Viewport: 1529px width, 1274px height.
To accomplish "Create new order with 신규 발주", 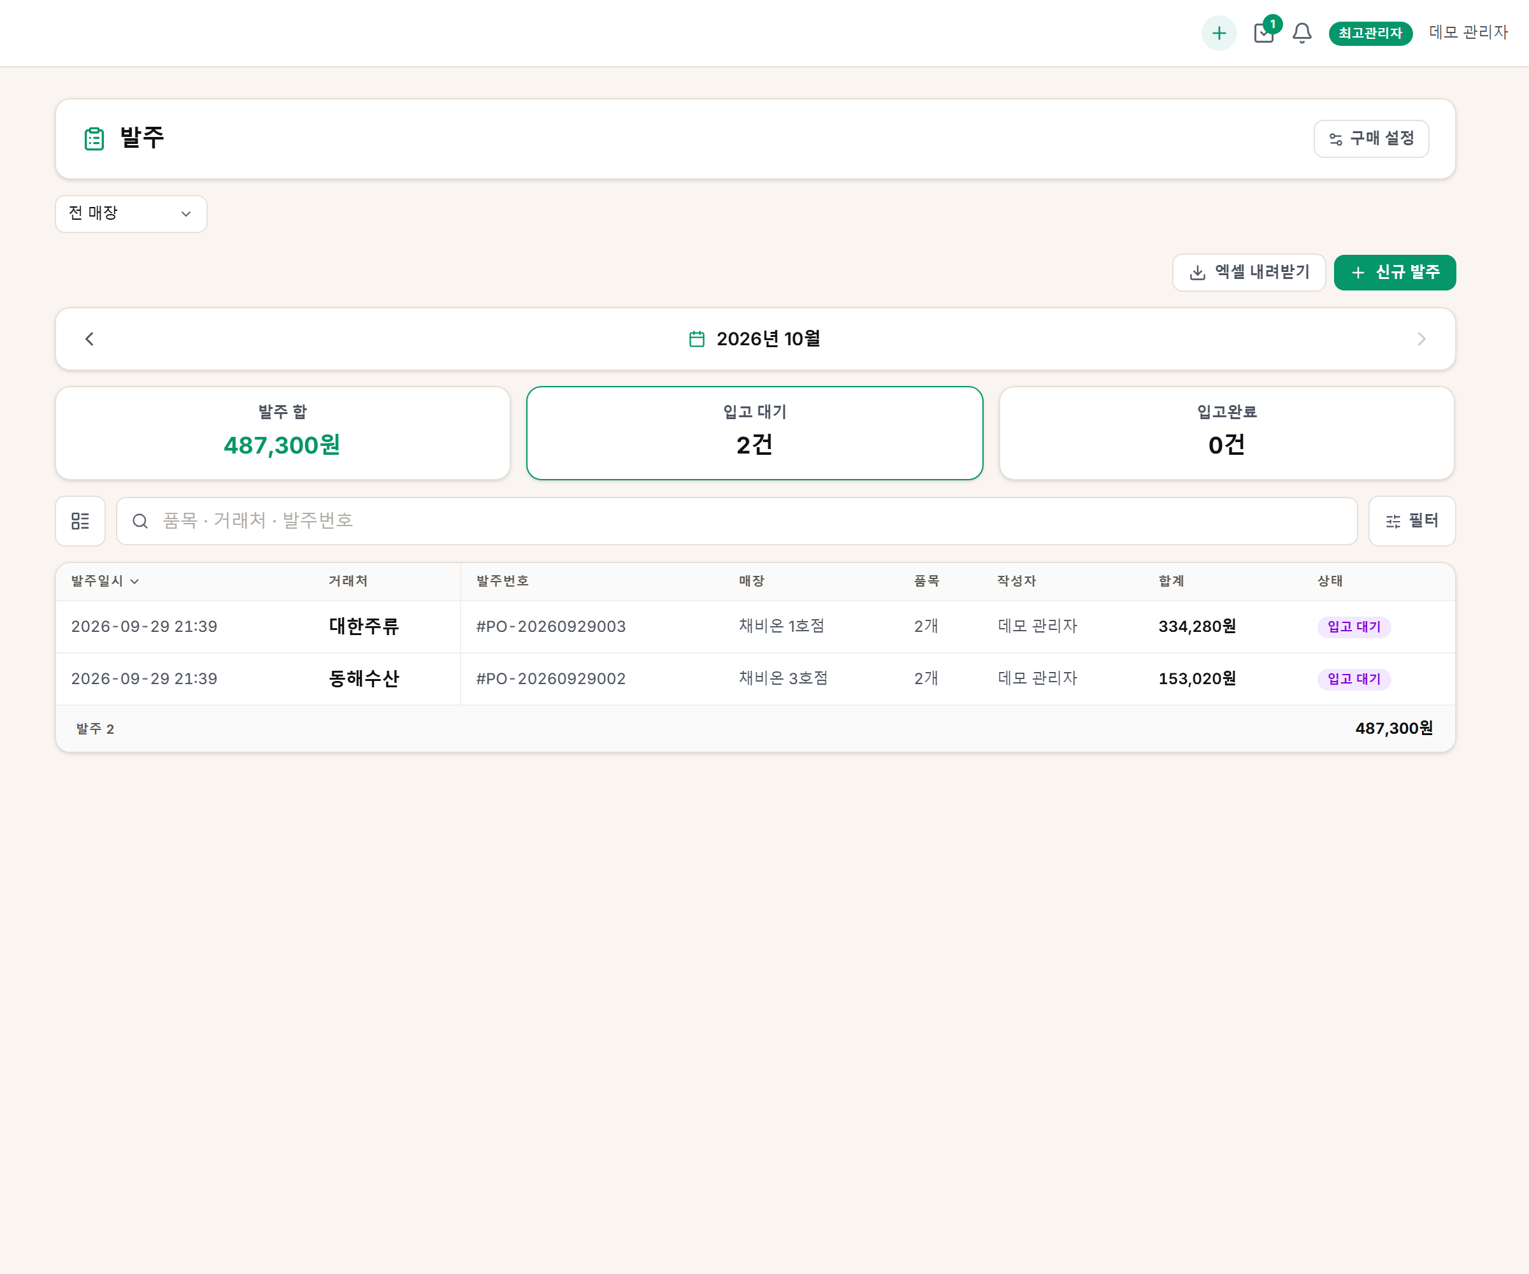I will point(1395,272).
